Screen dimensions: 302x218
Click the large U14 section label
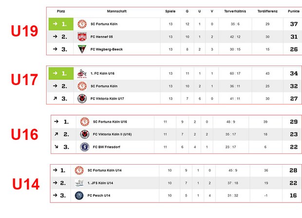25,184
